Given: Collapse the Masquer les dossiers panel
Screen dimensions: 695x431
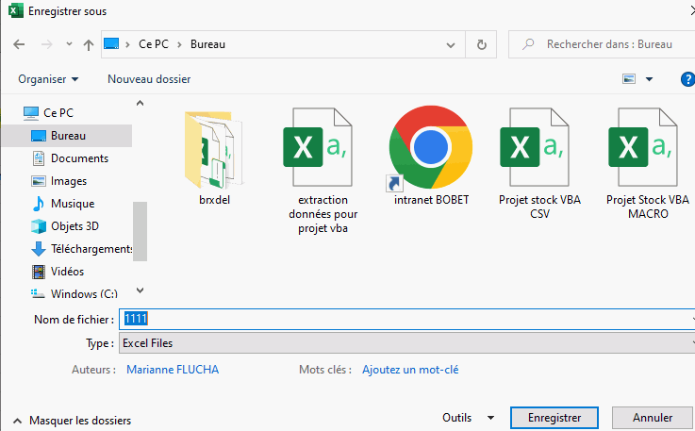Looking at the screenshot, I should (x=72, y=421).
